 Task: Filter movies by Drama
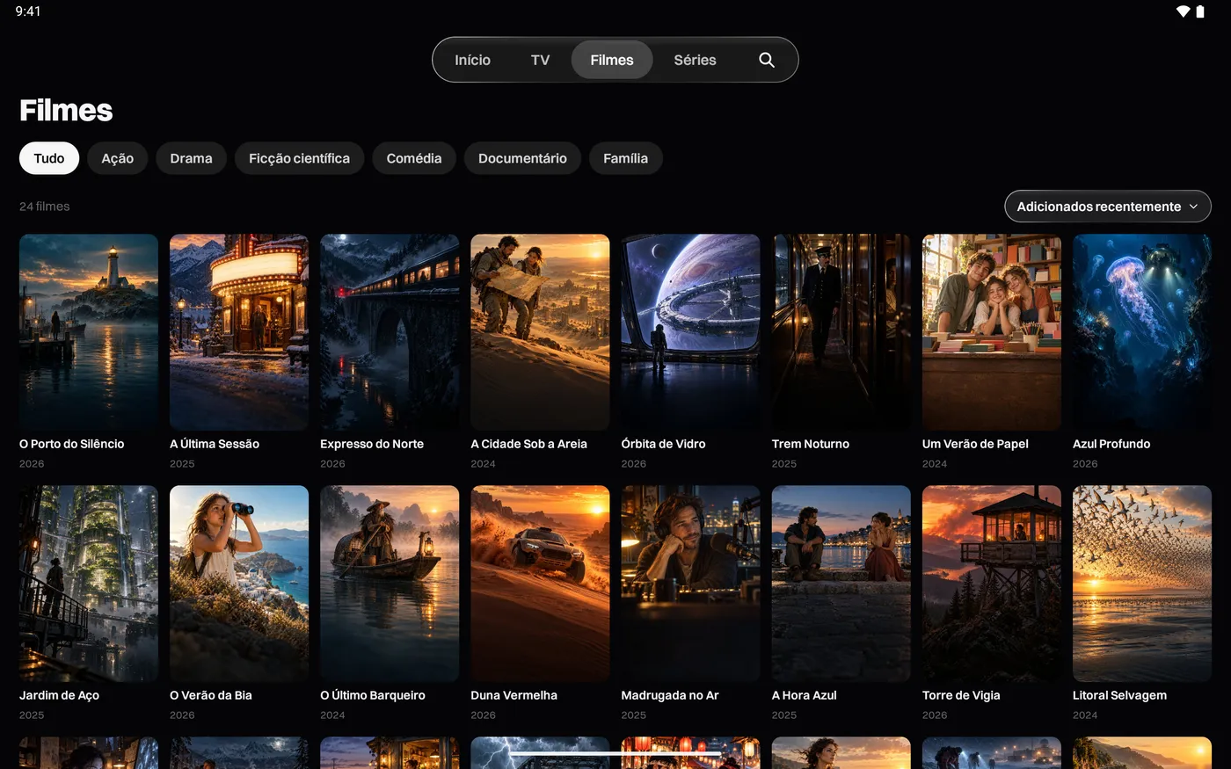click(191, 158)
